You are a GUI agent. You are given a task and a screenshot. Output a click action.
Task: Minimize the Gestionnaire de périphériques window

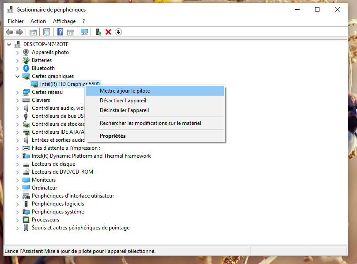[x=297, y=9]
